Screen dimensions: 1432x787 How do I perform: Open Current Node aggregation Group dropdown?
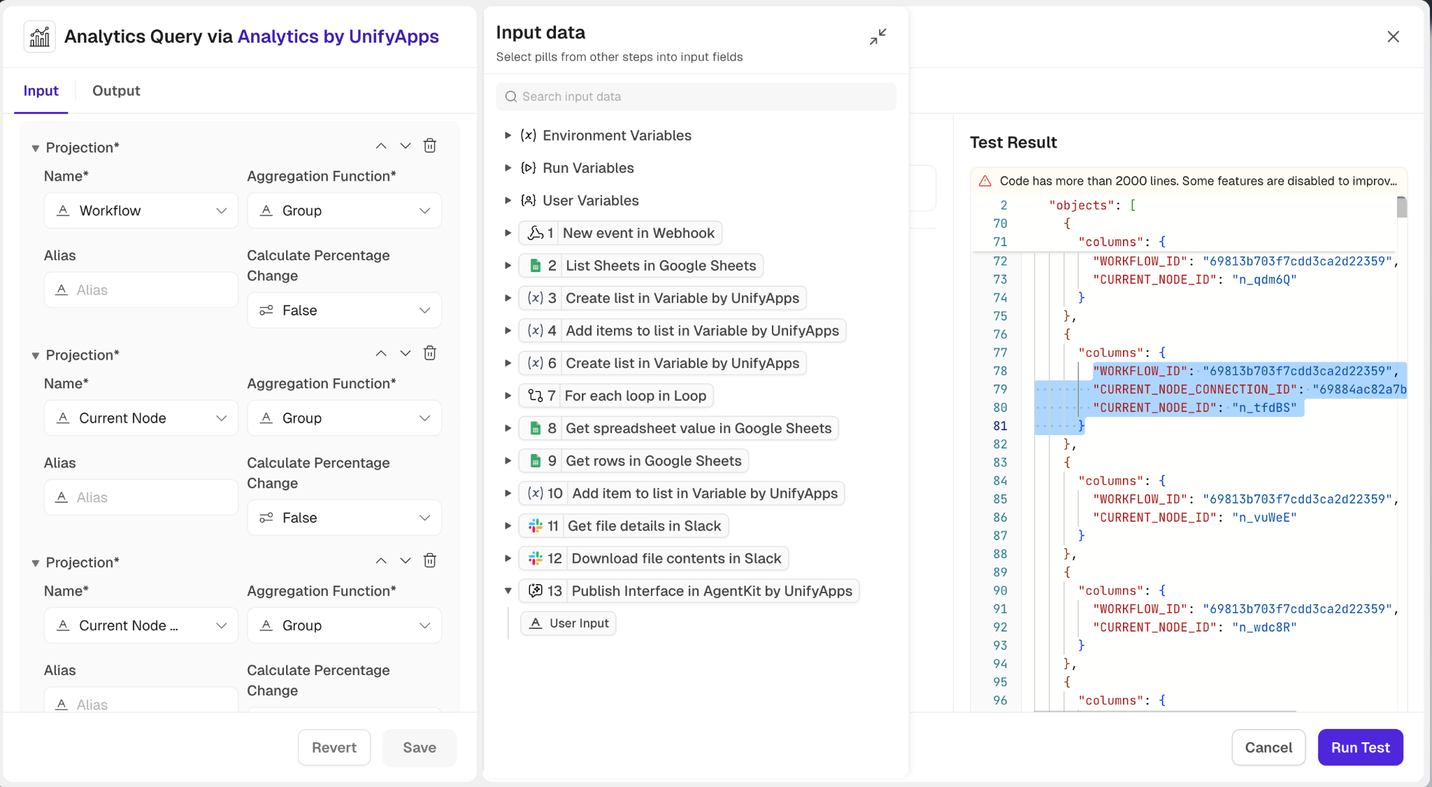coord(344,418)
